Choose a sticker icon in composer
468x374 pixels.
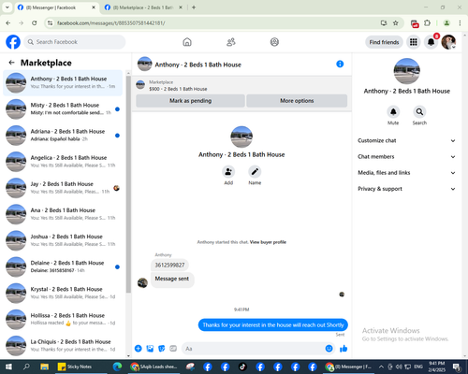[x=162, y=349]
